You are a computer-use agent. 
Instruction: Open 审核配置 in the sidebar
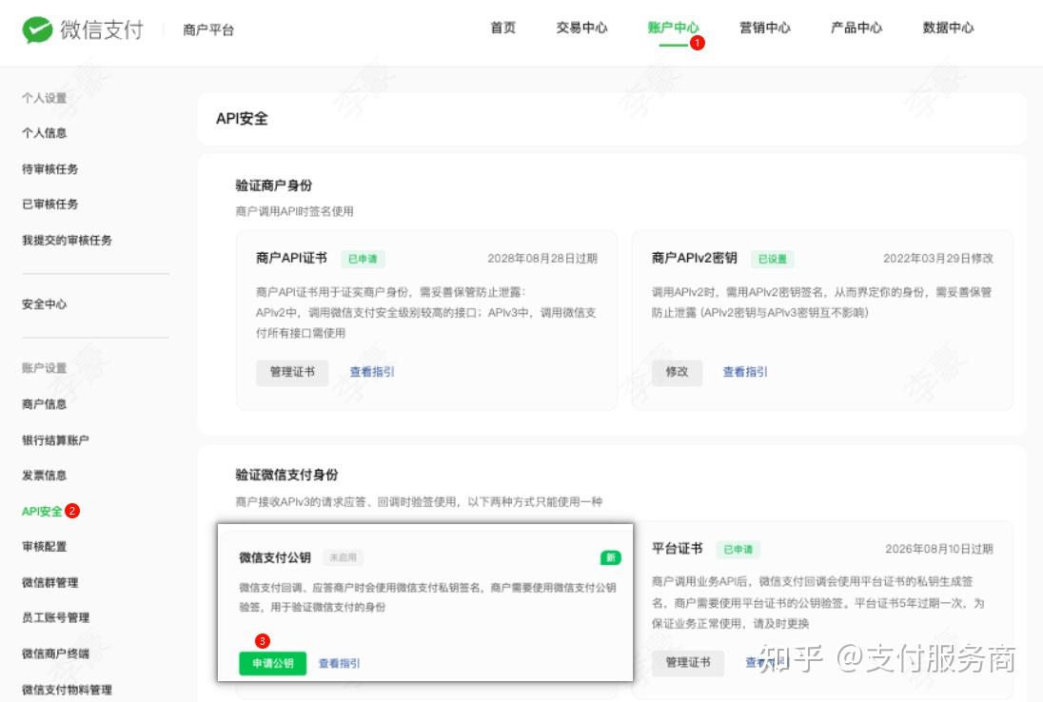coord(44,546)
